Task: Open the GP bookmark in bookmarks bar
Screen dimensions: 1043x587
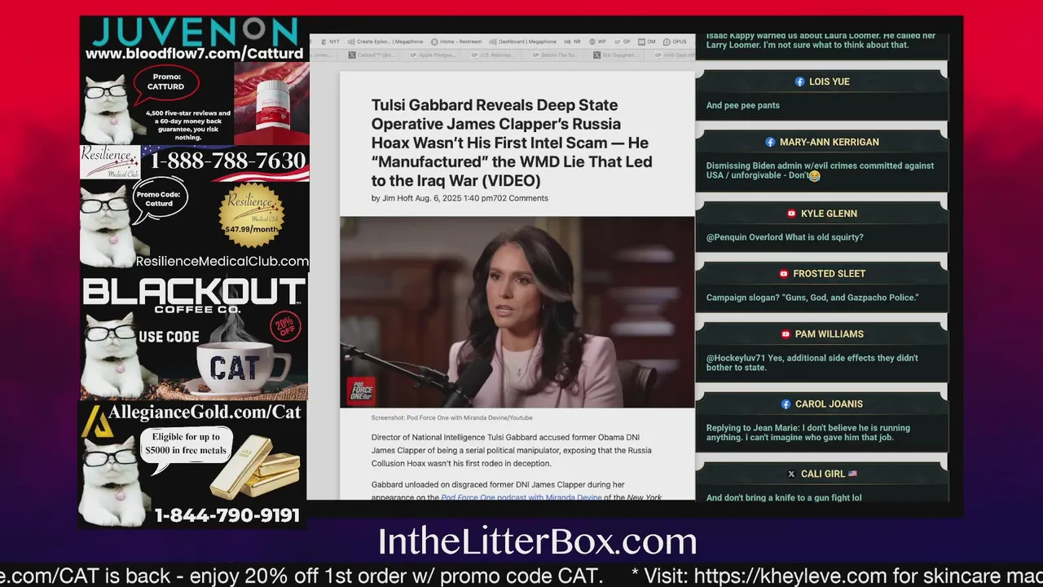Action: coord(622,42)
